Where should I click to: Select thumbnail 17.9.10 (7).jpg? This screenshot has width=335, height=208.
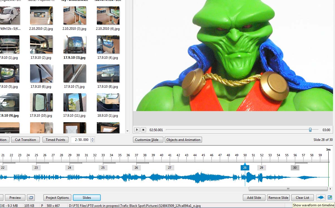[75, 74]
